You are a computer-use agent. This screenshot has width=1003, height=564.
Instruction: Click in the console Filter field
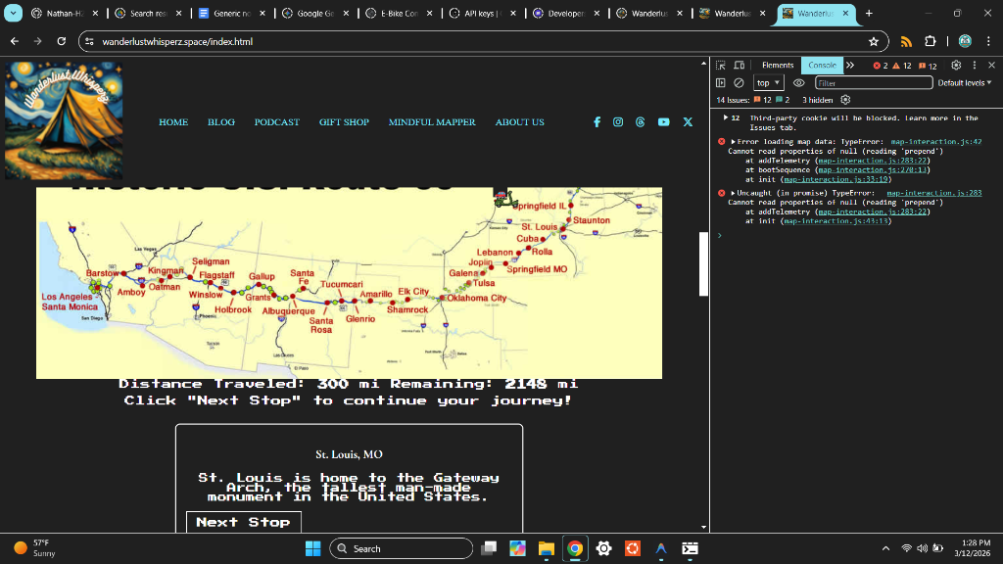(872, 83)
